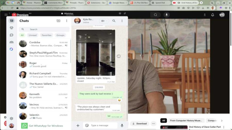Start a new chat with the plus icon
The image size is (232, 130).
59,21
